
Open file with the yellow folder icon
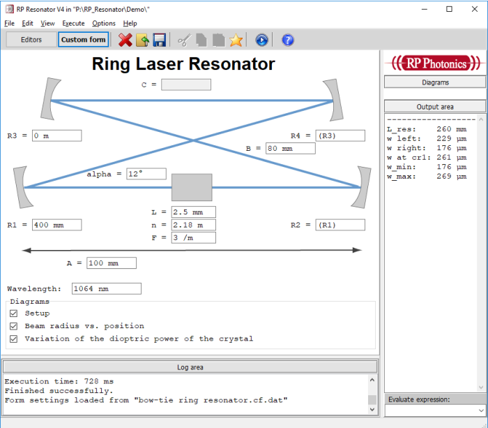[x=142, y=40]
